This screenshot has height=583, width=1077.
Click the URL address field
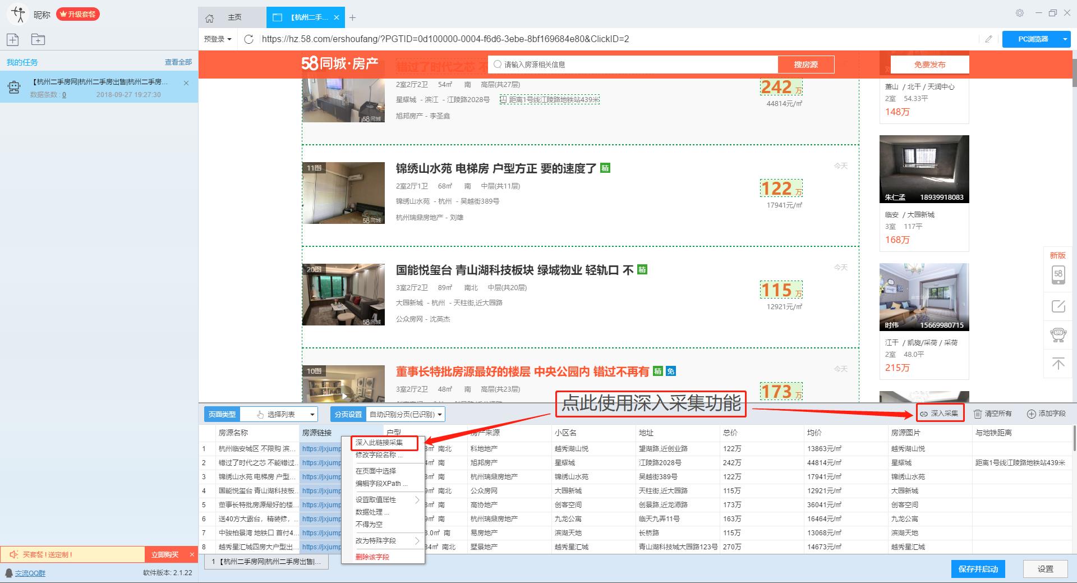point(617,39)
